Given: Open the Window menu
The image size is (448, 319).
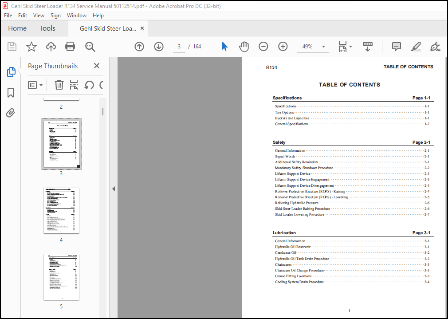Looking at the screenshot, I should tap(77, 16).
